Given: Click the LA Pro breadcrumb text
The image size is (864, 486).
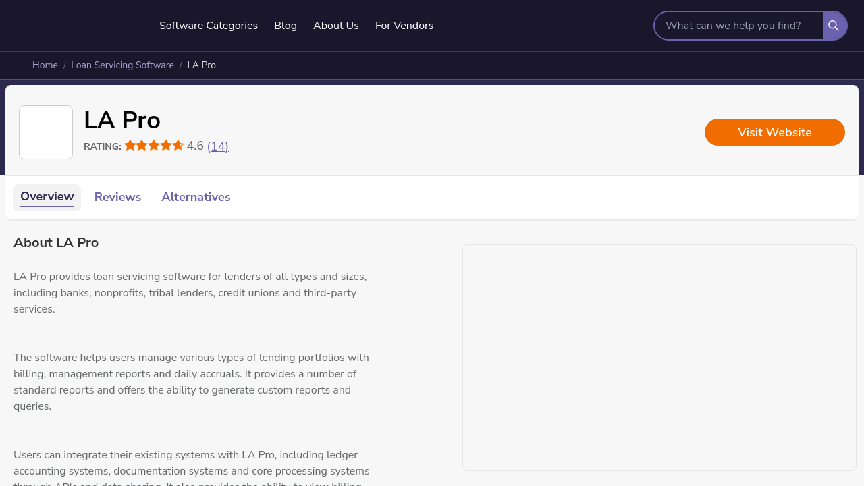Looking at the screenshot, I should [202, 65].
